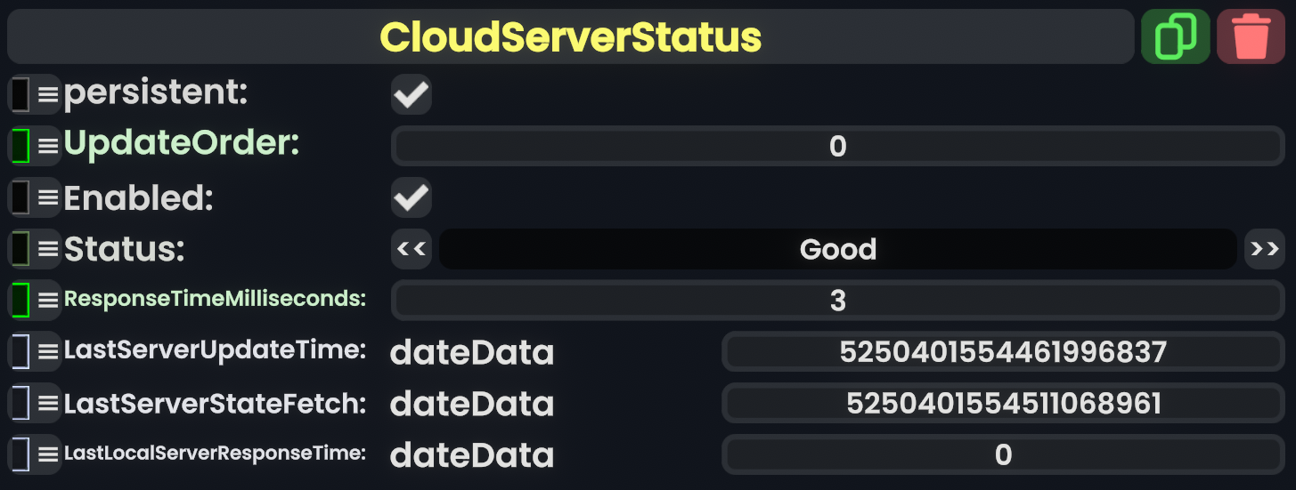Viewport: 1296px width, 490px height.
Task: Toggle the persistent checkbox
Action: click(x=412, y=94)
